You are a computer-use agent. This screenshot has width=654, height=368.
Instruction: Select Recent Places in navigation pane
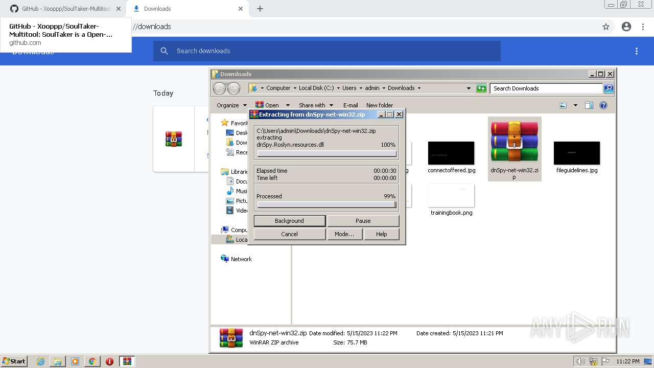[x=237, y=152]
